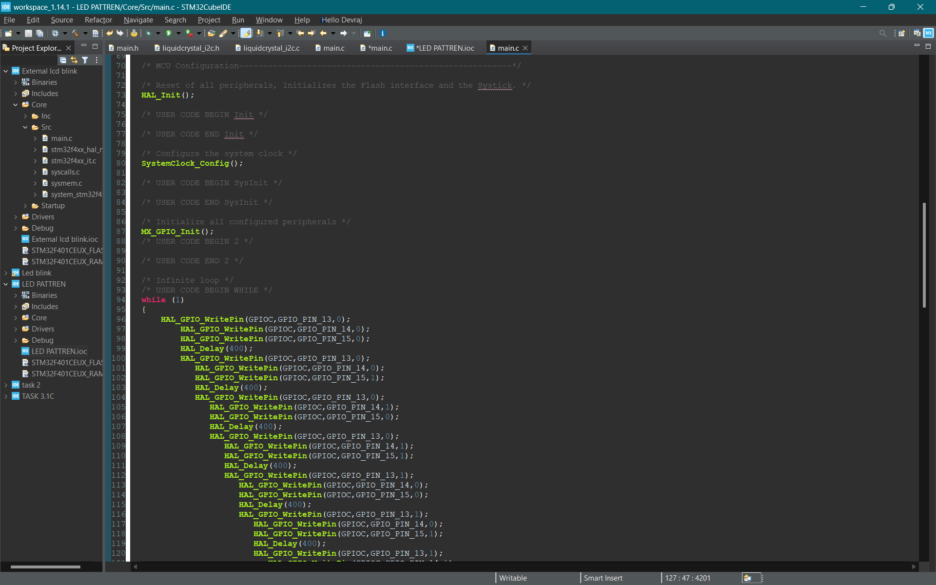Collapse the Src folder node
Viewport: 936px width, 585px height.
[x=25, y=127]
